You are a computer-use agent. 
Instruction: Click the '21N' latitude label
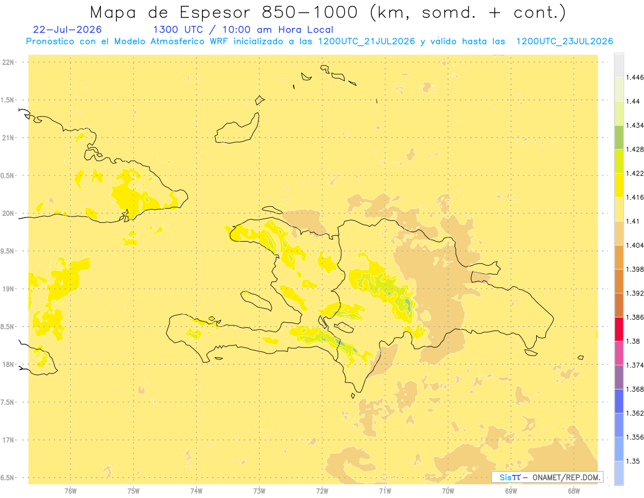8,138
